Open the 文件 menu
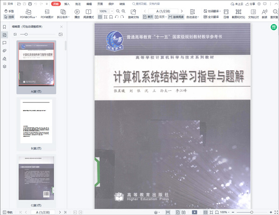 click(8, 4)
